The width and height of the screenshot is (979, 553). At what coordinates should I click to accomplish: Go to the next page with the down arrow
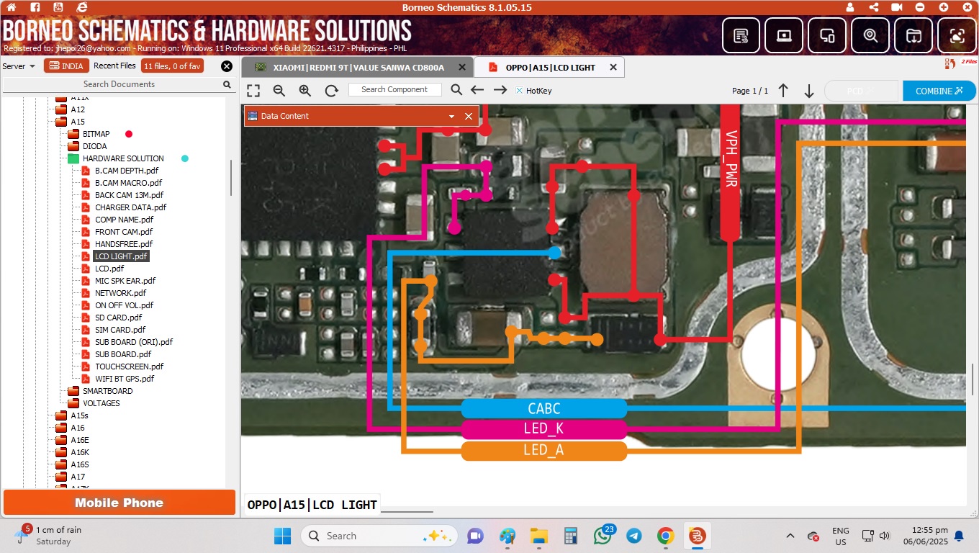[x=809, y=91]
